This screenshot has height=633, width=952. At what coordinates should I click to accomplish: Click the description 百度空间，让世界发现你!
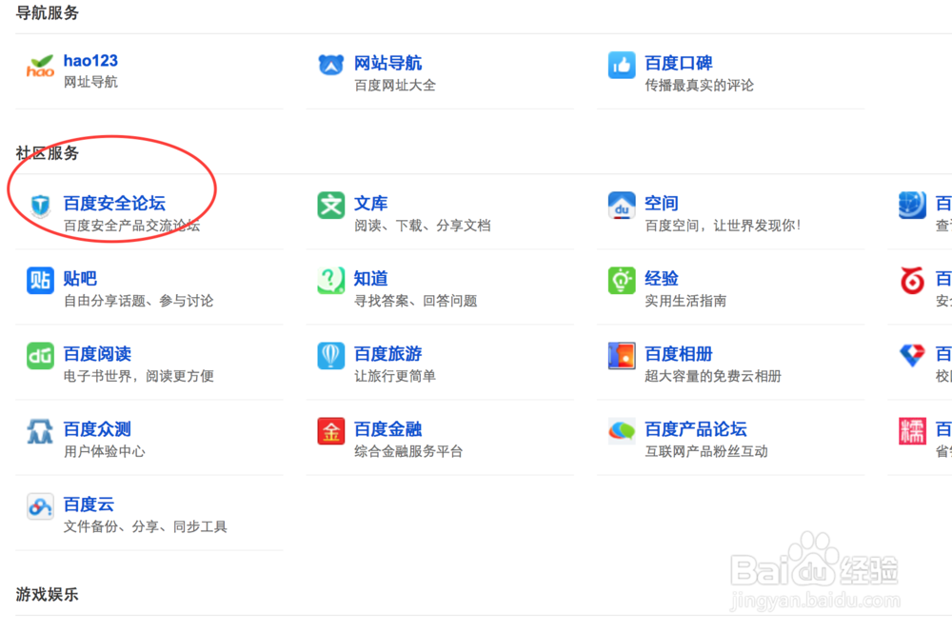pos(723,226)
